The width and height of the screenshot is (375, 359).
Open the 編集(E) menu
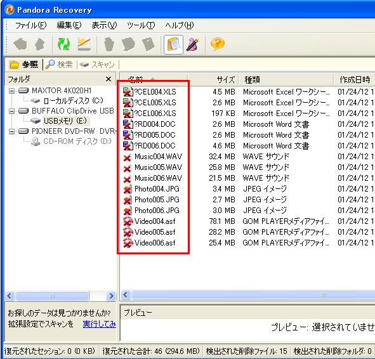(x=69, y=25)
